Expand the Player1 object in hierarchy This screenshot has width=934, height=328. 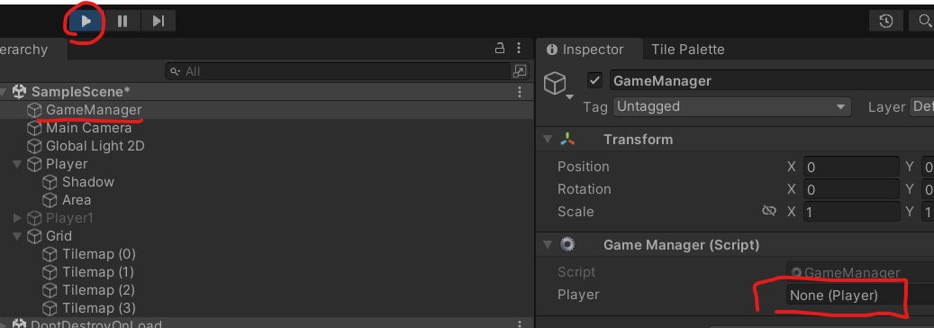click(17, 218)
